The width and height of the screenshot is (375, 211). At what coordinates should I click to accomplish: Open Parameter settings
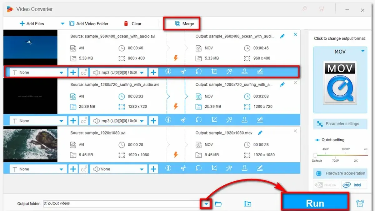[340, 124]
